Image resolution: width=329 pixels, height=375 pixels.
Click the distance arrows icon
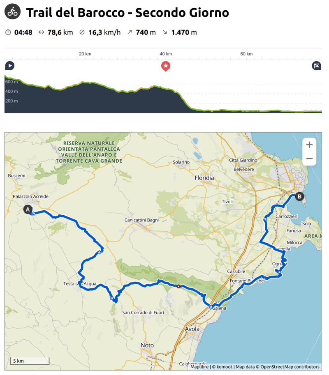[41, 32]
